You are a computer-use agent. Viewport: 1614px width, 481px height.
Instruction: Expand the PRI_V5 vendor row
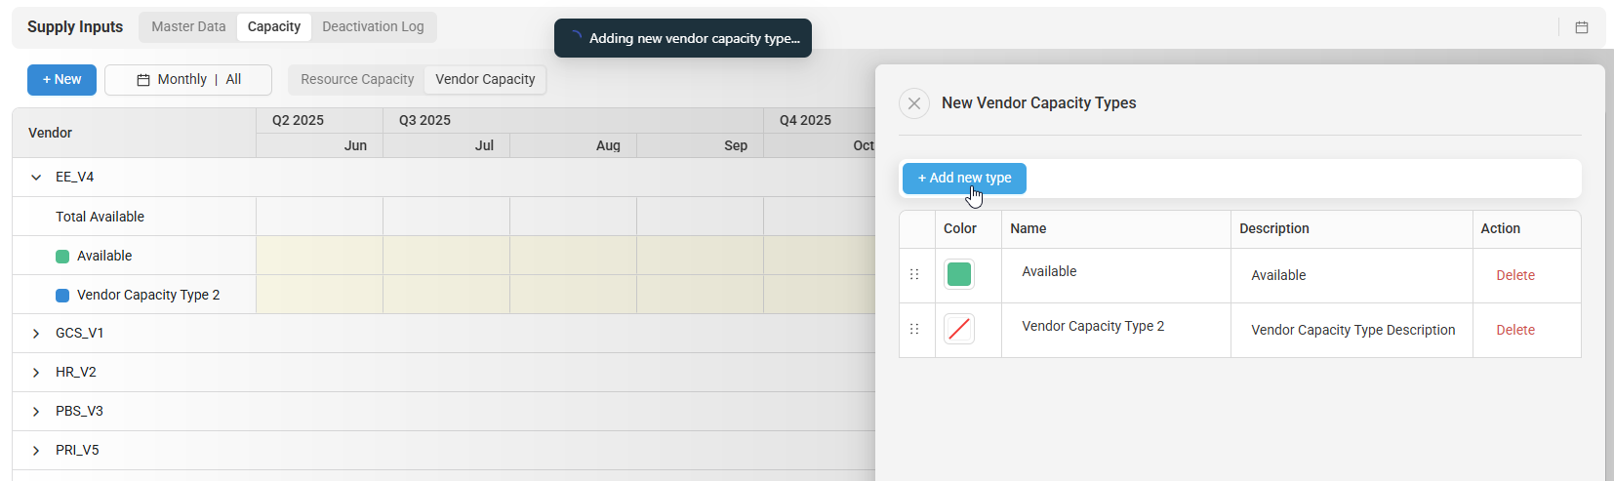(36, 451)
